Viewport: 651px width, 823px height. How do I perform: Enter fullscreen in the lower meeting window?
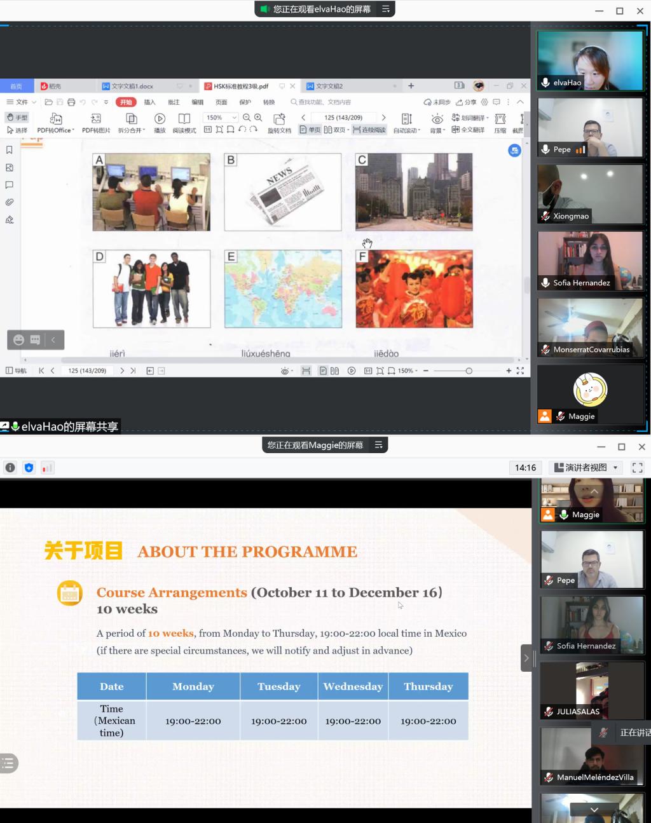pyautogui.click(x=637, y=468)
